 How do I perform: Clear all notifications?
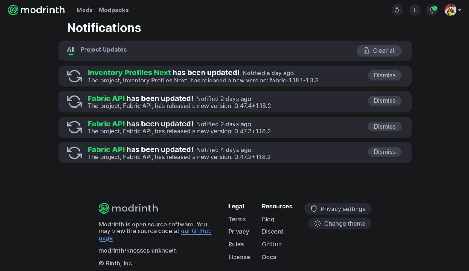pyautogui.click(x=379, y=51)
